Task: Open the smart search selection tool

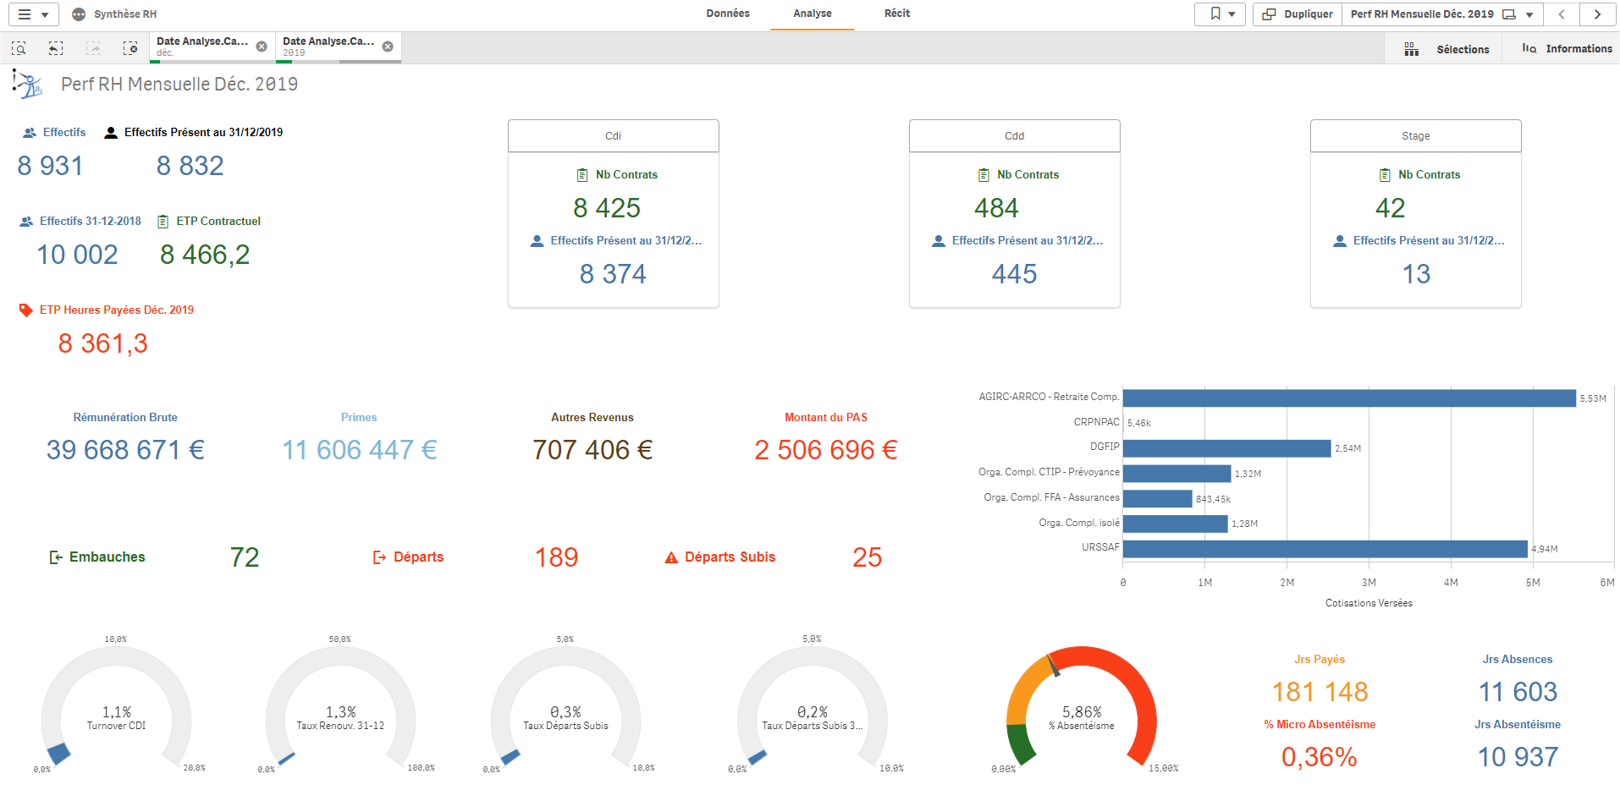Action: pos(19,48)
